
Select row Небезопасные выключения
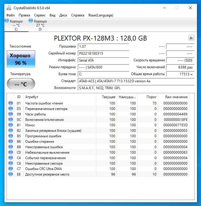tap(98, 152)
